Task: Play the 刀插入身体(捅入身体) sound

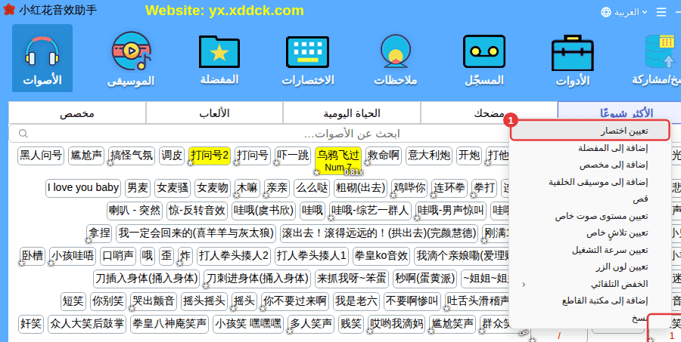Action: 146,279
